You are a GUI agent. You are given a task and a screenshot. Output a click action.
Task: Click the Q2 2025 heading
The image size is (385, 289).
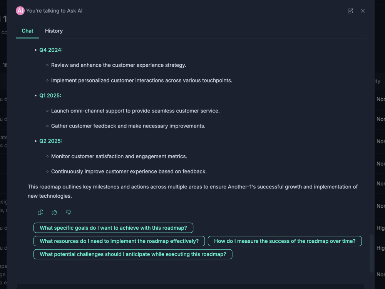tap(50, 141)
